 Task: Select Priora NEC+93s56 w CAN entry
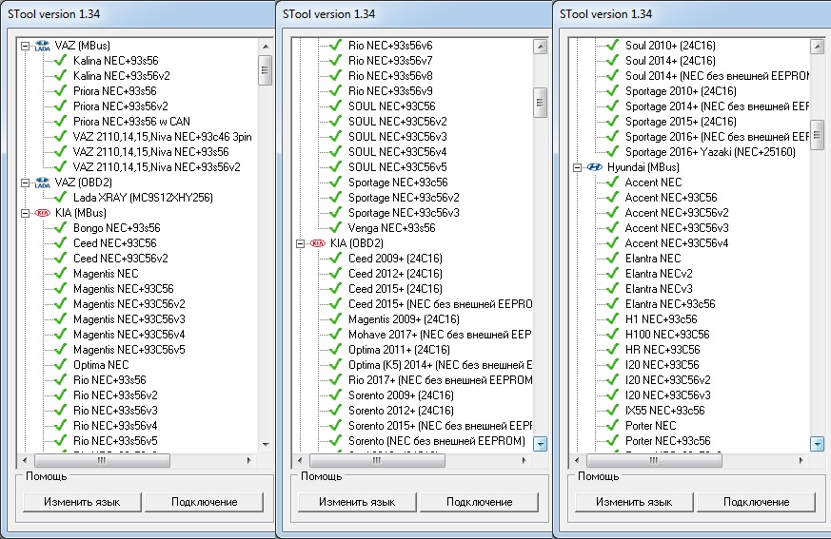coord(132,122)
